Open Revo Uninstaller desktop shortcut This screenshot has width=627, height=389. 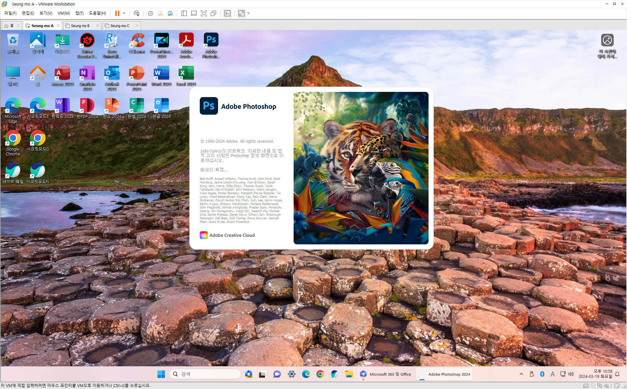(x=112, y=45)
